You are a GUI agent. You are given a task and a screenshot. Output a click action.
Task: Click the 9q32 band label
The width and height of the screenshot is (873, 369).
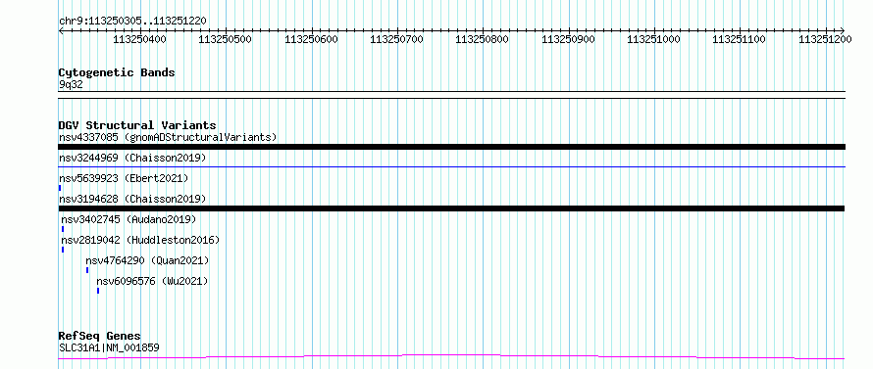pos(71,85)
